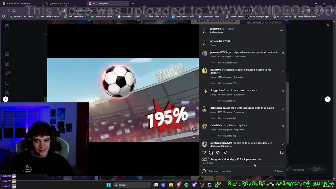Open the new tab plus button
The height and width of the screenshot is (189, 336).
pos(133,3)
